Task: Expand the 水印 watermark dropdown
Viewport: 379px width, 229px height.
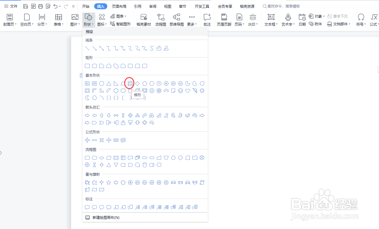Action: [x=253, y=20]
